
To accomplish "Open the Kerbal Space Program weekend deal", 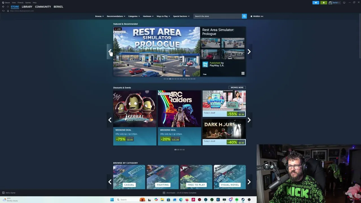I will pyautogui.click(x=135, y=118).
